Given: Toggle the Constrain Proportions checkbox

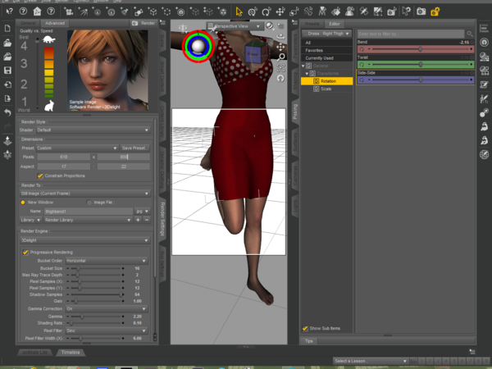Looking at the screenshot, I should click(40, 175).
